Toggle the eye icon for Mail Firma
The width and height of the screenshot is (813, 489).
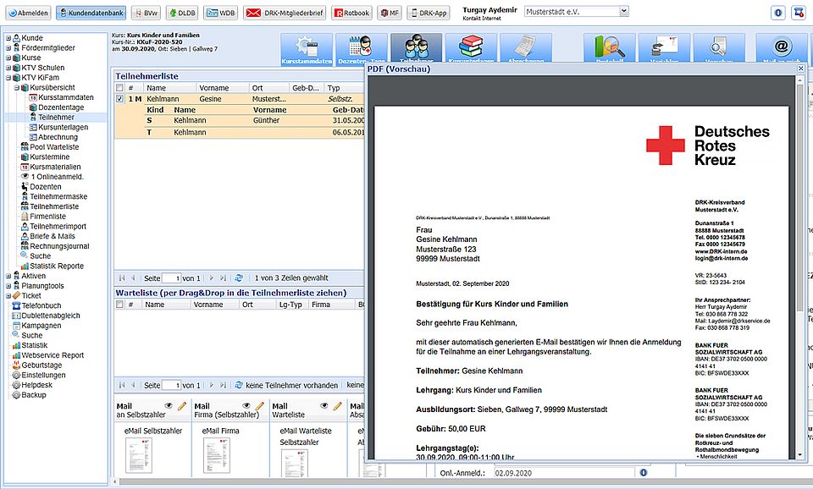click(x=247, y=406)
